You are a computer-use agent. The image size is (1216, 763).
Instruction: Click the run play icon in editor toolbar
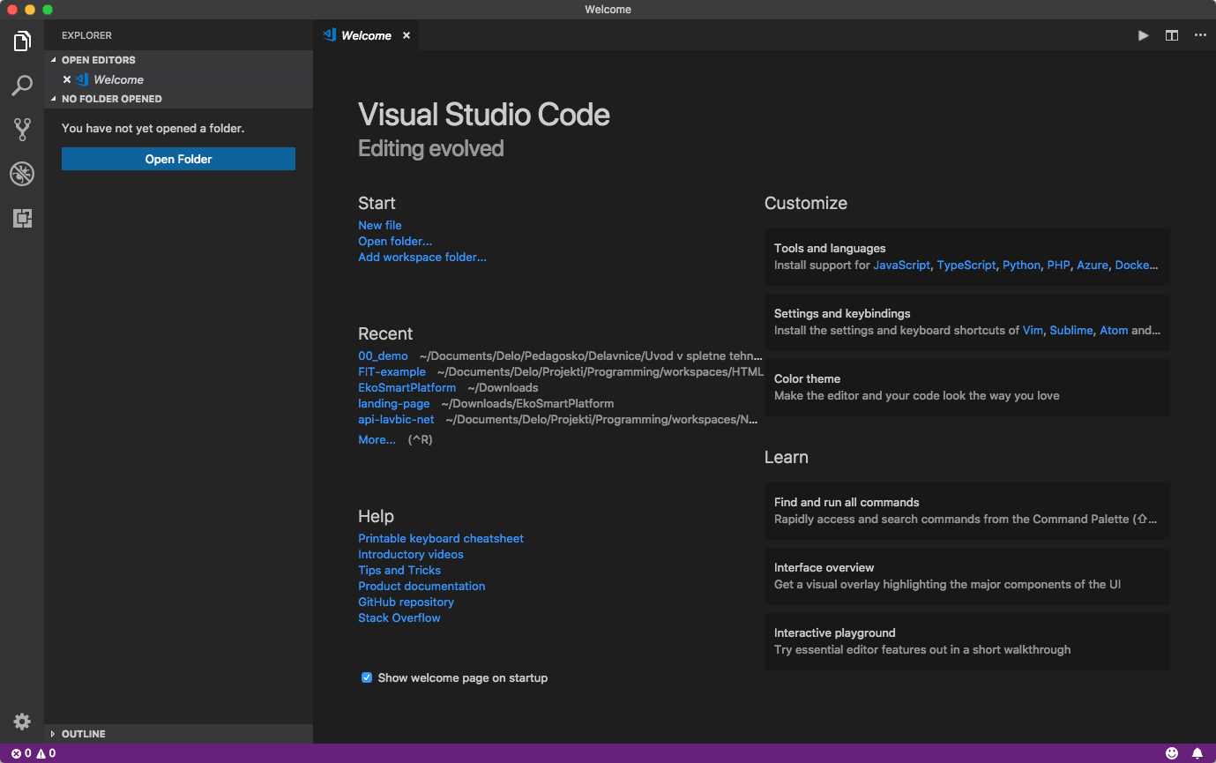pos(1143,35)
